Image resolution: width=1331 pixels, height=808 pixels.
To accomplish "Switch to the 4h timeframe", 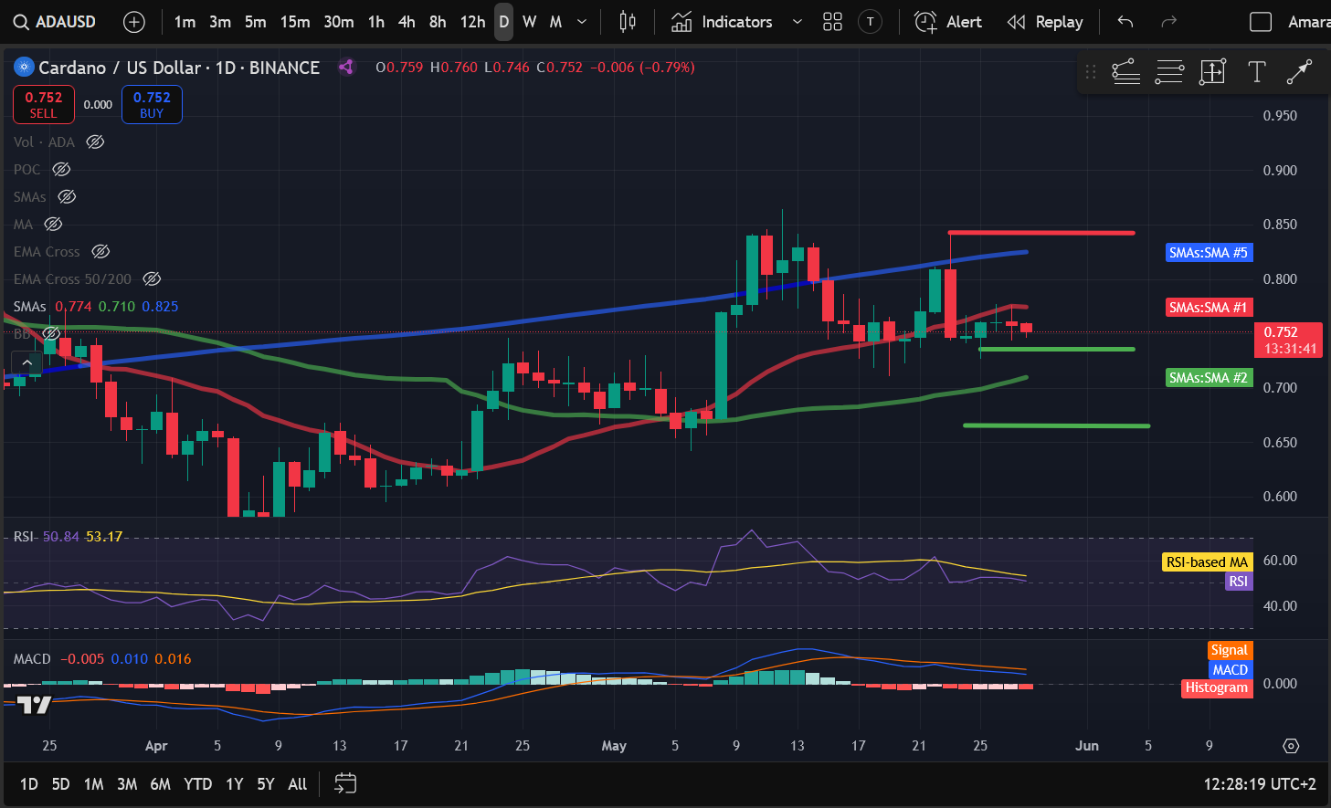I will [x=407, y=22].
